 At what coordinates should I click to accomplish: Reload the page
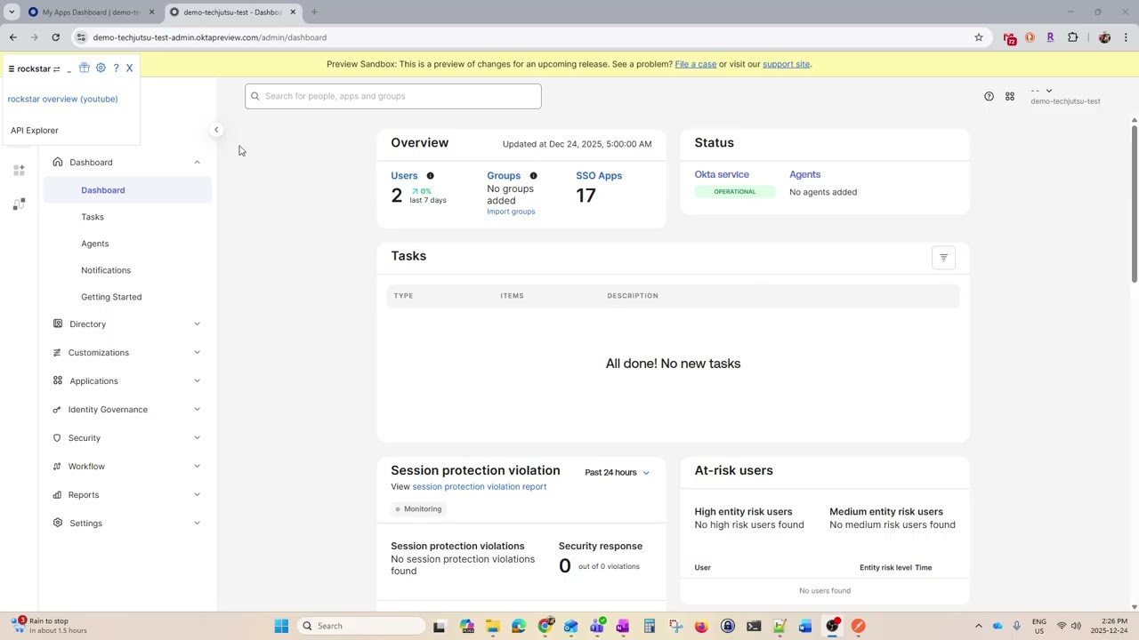55,37
